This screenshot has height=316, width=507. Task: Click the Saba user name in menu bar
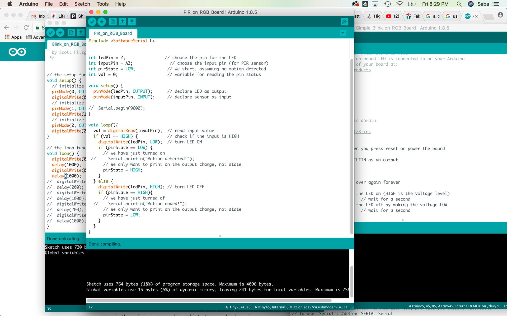click(x=483, y=4)
